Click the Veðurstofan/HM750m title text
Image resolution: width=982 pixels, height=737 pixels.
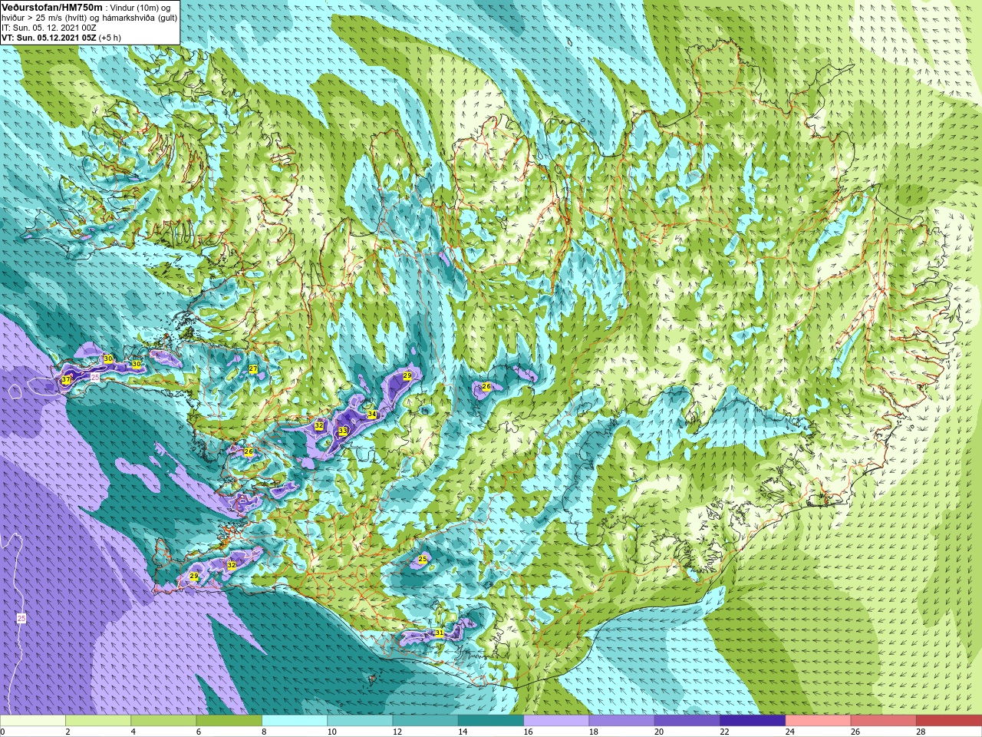[x=51, y=7]
